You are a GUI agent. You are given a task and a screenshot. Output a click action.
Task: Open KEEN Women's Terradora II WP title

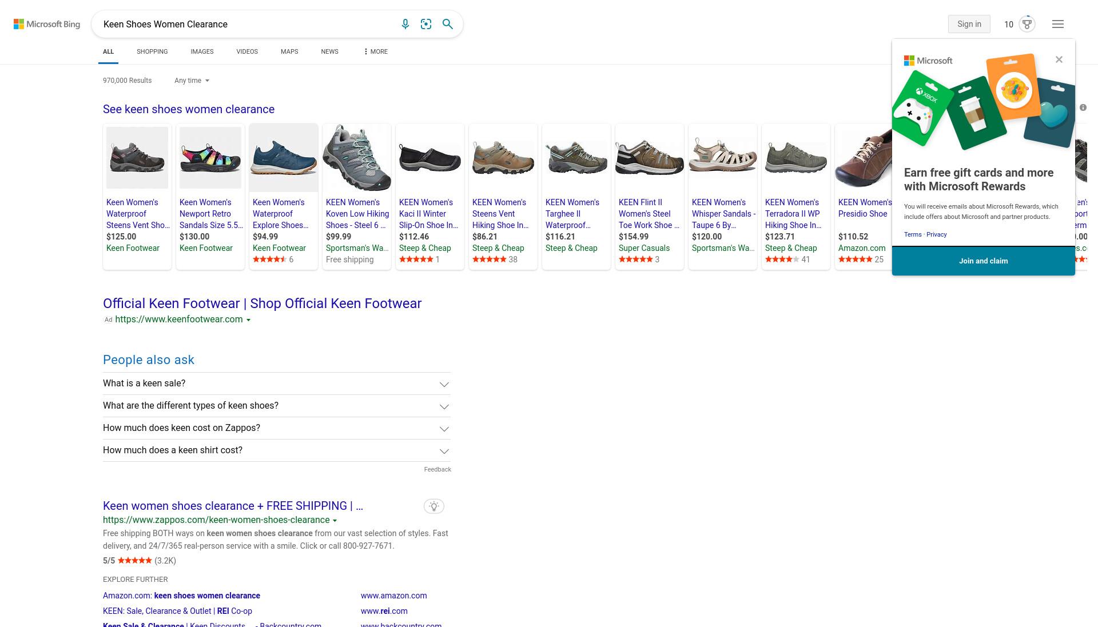coord(794,214)
